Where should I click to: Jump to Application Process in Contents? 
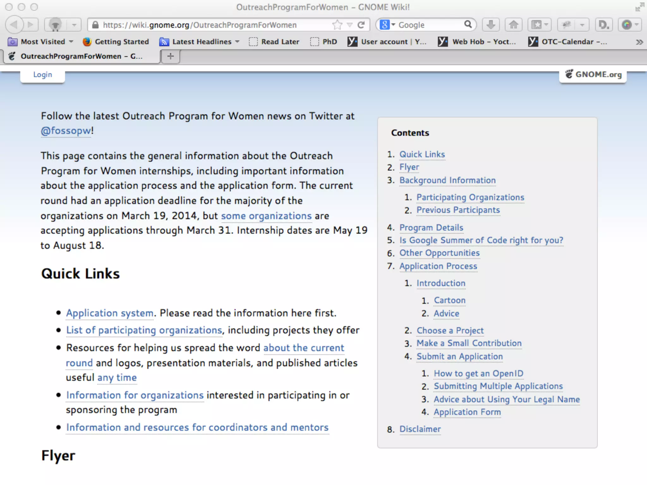438,266
